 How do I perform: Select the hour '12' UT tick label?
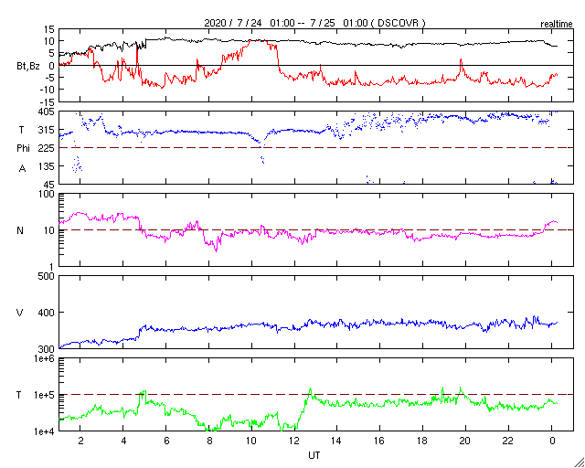[x=294, y=441]
